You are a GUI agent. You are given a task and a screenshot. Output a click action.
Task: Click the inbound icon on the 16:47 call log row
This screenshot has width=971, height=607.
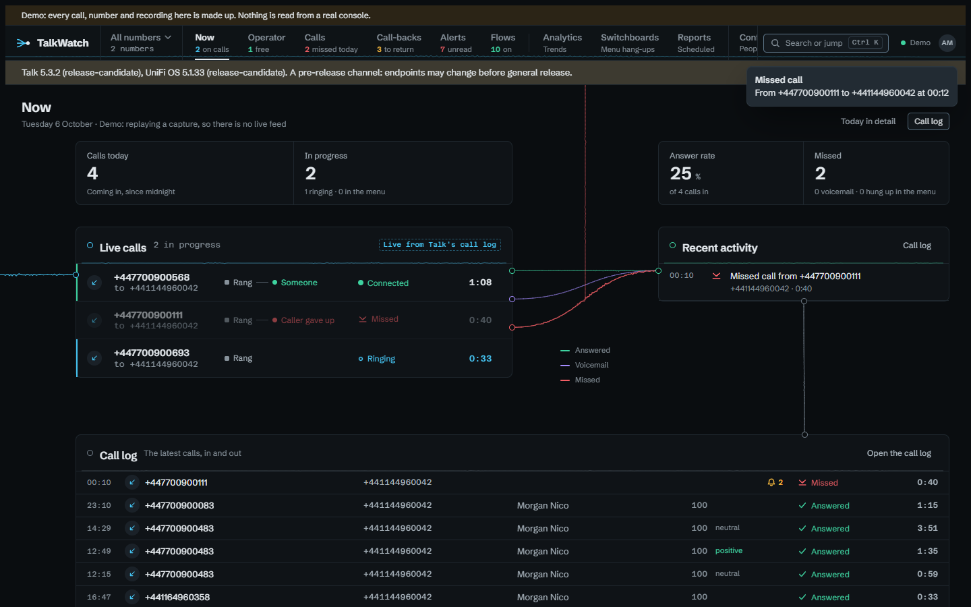132,597
